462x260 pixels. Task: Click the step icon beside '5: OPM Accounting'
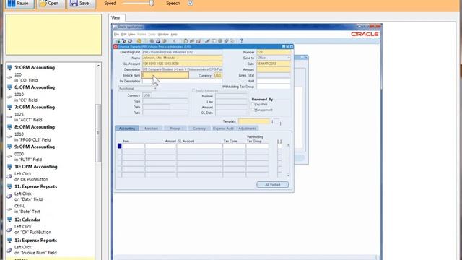[x=9, y=67]
